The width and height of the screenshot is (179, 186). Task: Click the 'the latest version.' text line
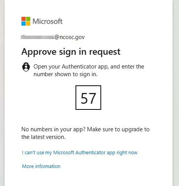(x=43, y=137)
